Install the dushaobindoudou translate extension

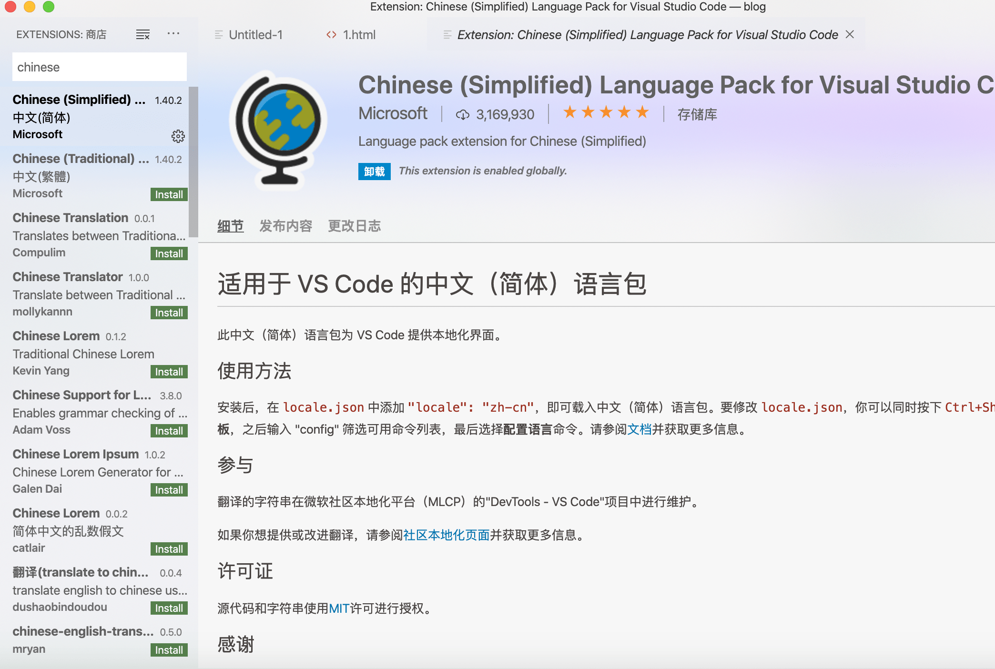(x=169, y=608)
